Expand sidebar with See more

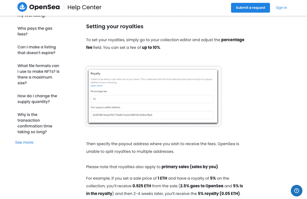[24, 142]
